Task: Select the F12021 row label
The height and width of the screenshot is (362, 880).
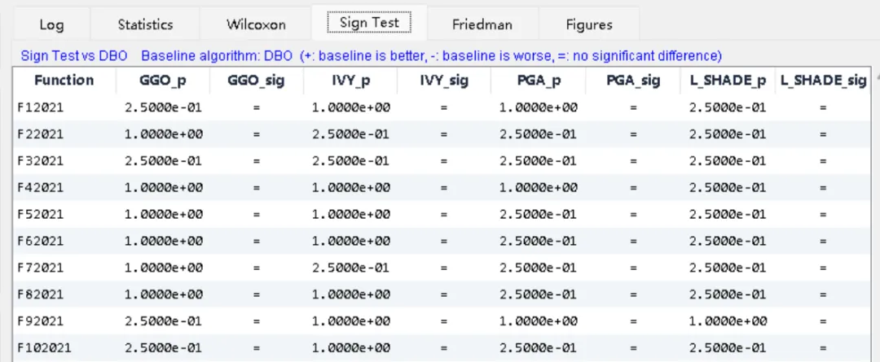Action: [40, 107]
